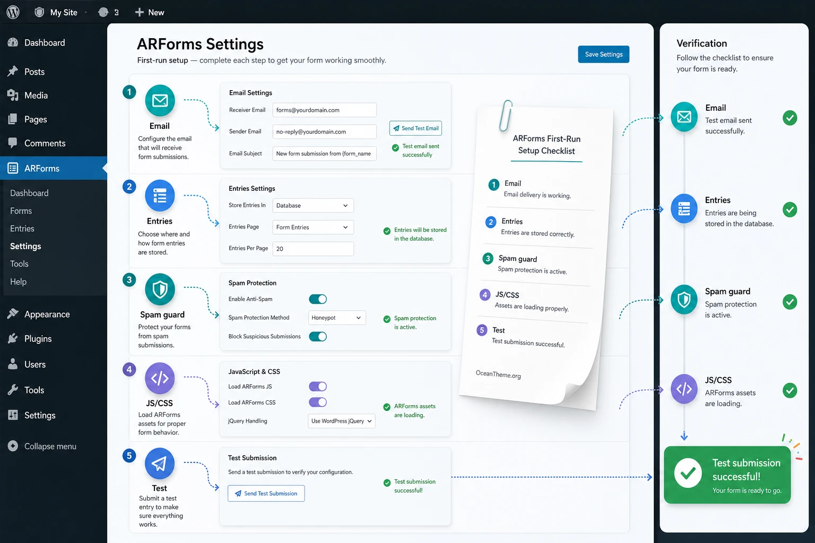
Task: Click the ARForms form icon in sidebar
Action: pos(13,168)
